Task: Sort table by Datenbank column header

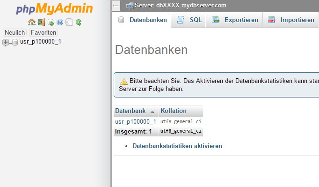Action: pos(130,111)
